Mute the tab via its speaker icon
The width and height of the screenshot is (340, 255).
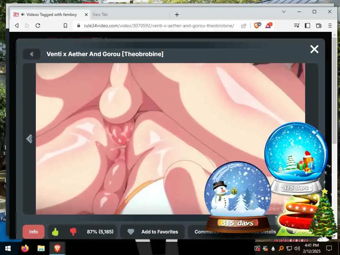tap(23, 15)
